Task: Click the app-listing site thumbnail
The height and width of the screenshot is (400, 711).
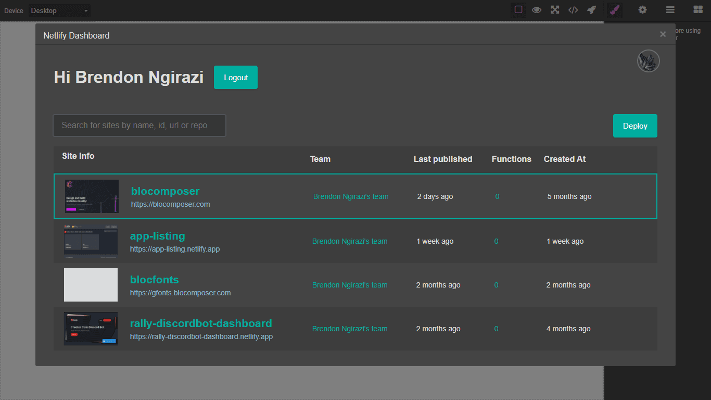Action: click(91, 241)
